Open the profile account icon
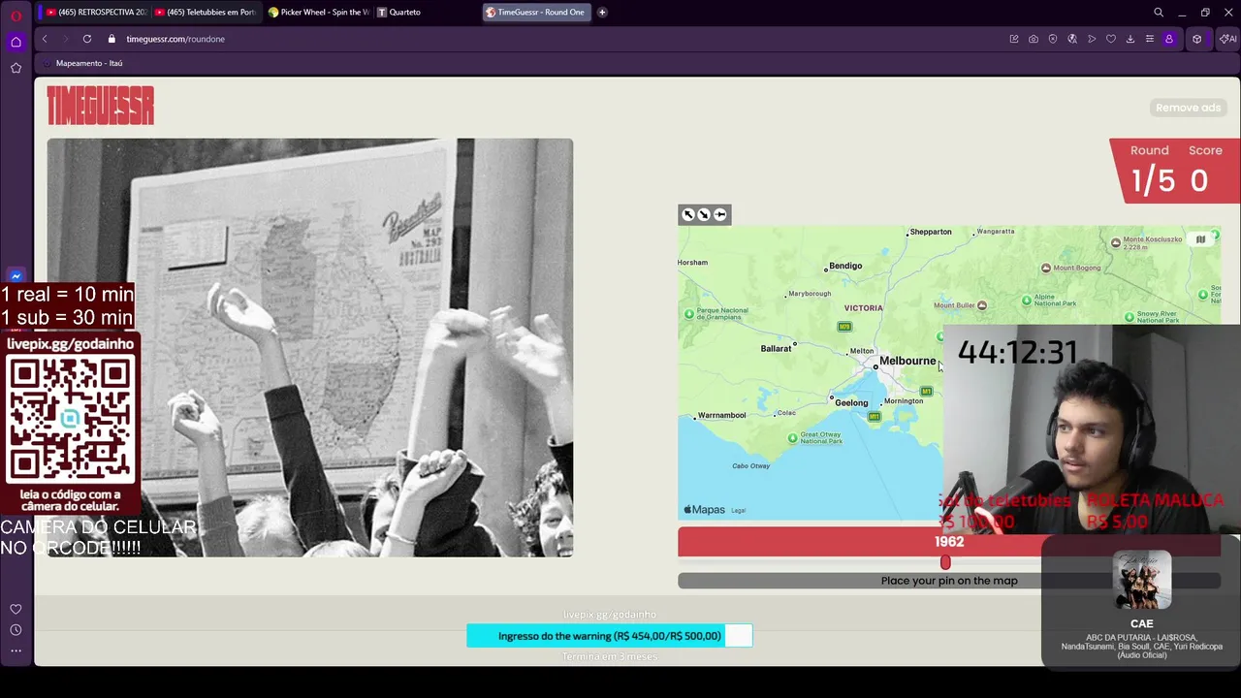Image resolution: width=1241 pixels, height=698 pixels. 1169,39
